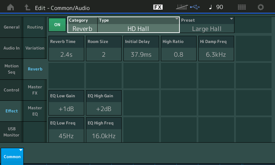Go to the Home screen icon
The height and width of the screenshot is (165, 275).
11,7
